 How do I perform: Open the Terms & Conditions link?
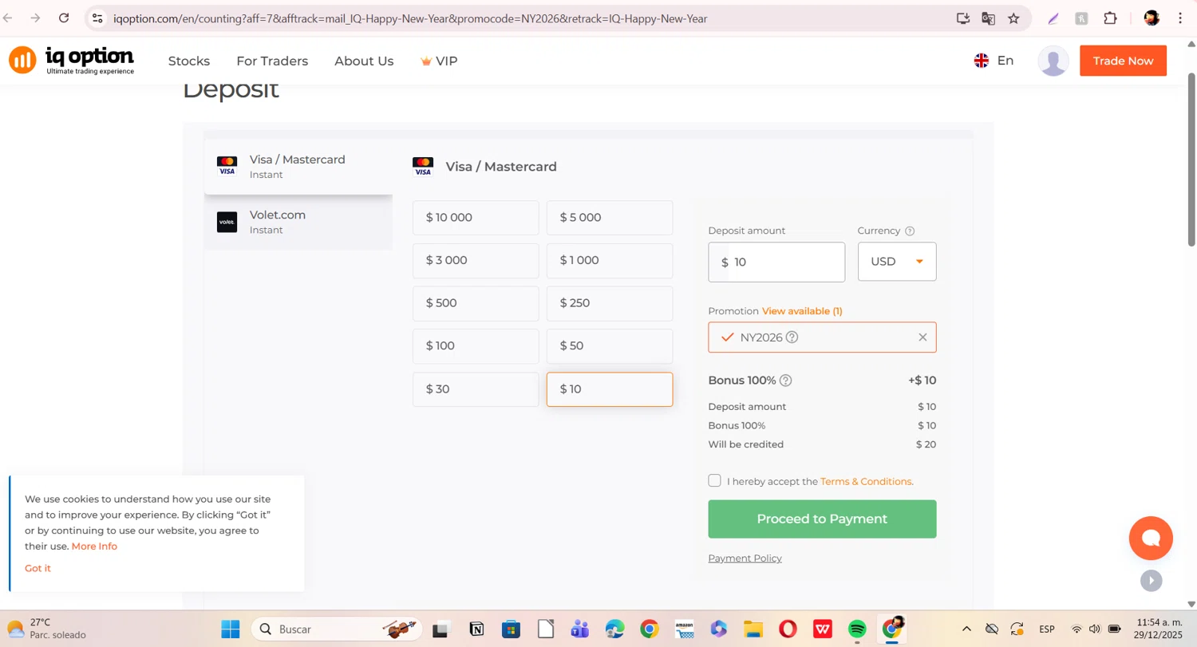[x=865, y=482]
